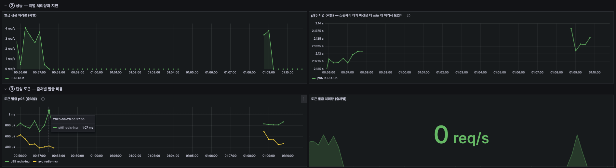
Task: Click the '4 req/s' y-axis label
Action: [x=10, y=29]
